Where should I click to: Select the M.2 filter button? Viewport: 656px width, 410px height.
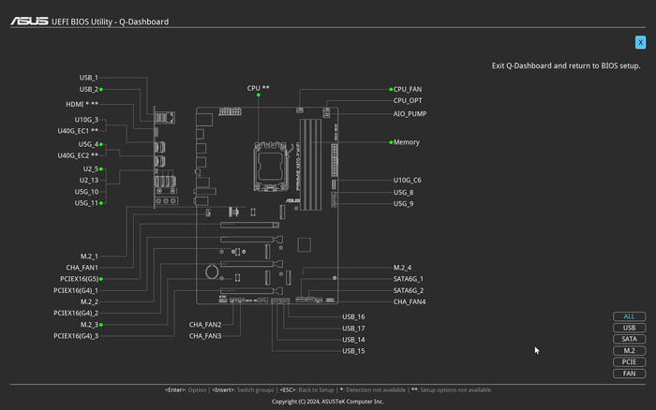click(x=629, y=350)
